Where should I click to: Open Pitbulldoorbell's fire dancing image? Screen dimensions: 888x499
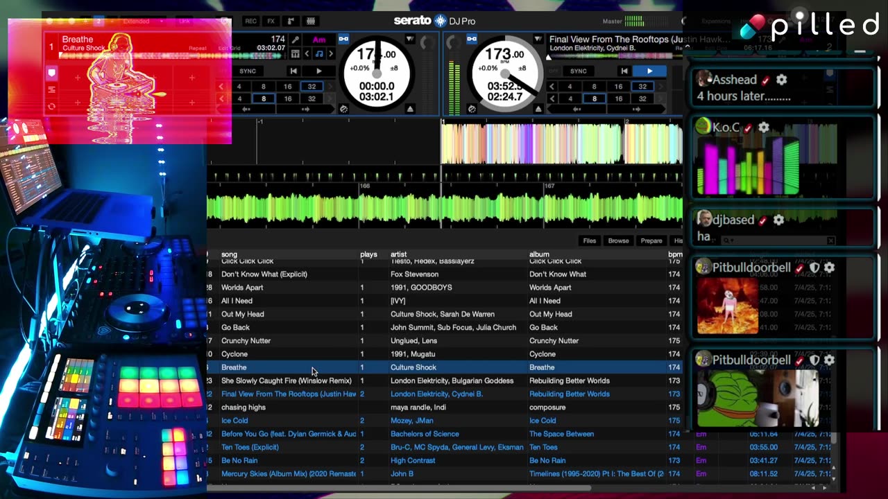click(728, 306)
